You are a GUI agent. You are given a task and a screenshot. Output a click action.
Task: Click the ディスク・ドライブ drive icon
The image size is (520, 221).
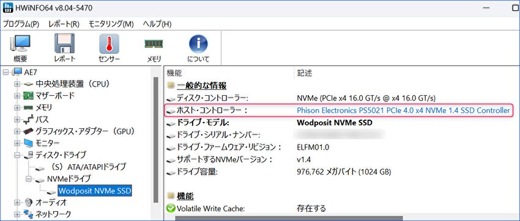pyautogui.click(x=28, y=155)
